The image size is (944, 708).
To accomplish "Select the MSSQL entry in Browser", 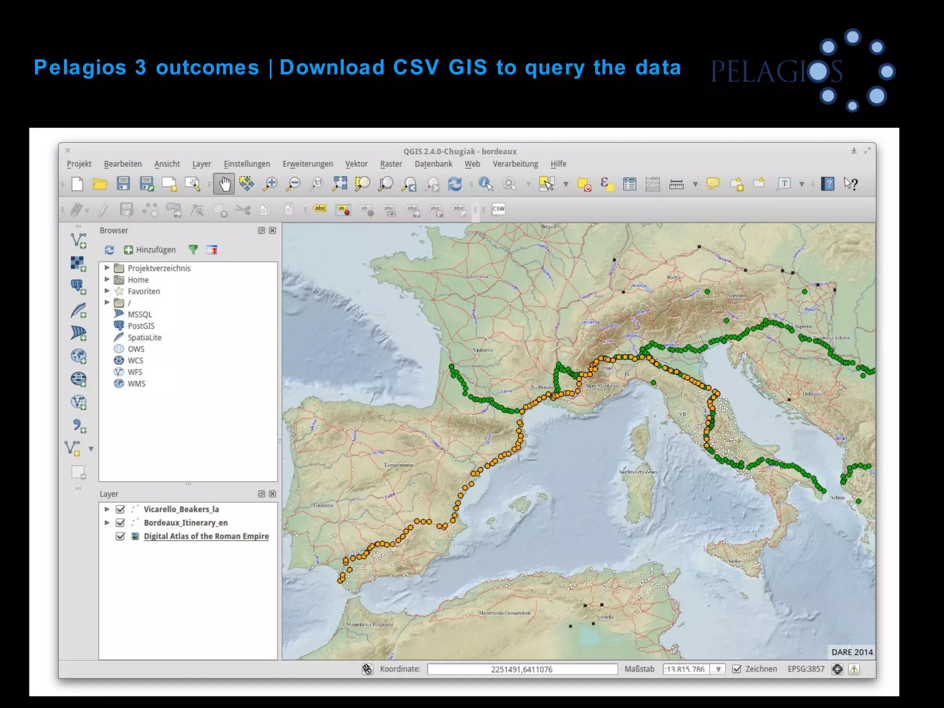I will point(140,314).
